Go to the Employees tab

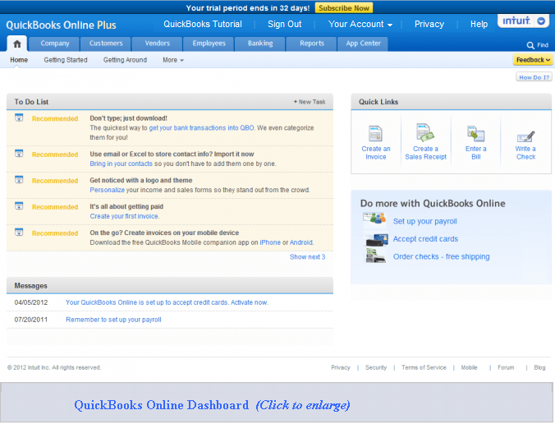(209, 44)
